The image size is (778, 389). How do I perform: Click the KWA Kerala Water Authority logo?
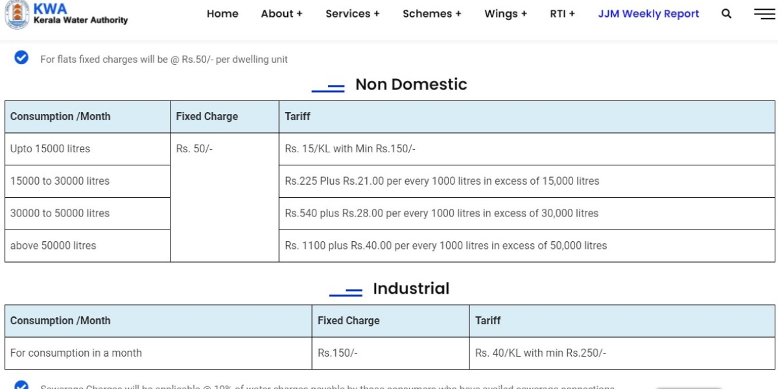coord(66,14)
